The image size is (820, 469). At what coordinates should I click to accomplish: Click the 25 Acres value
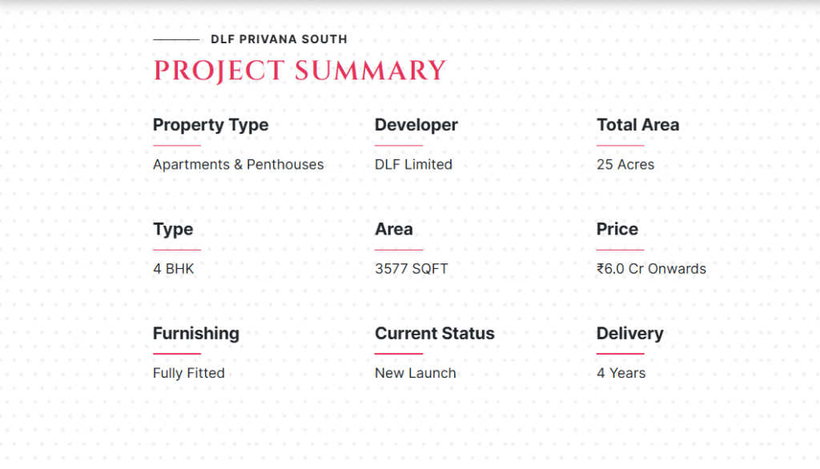pyautogui.click(x=625, y=165)
